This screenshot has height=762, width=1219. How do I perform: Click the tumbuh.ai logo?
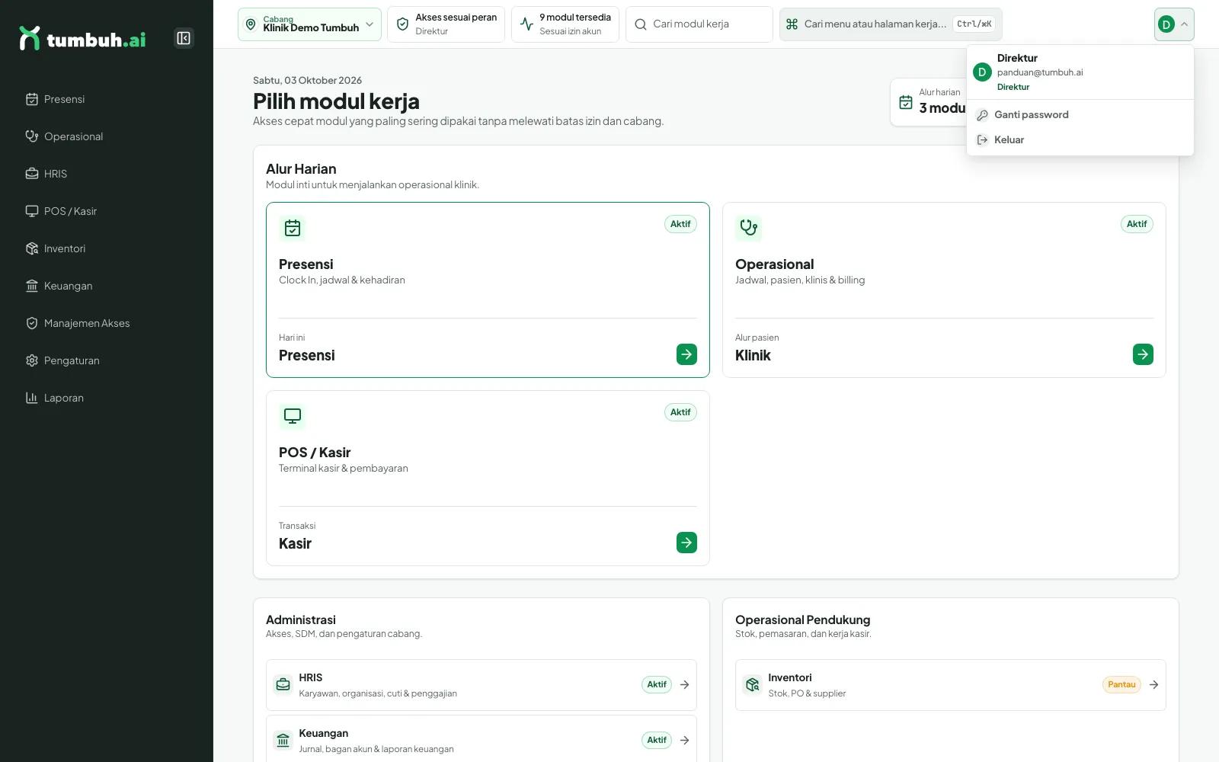click(82, 38)
